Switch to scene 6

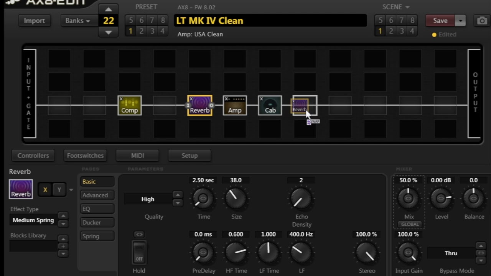[x=391, y=20]
